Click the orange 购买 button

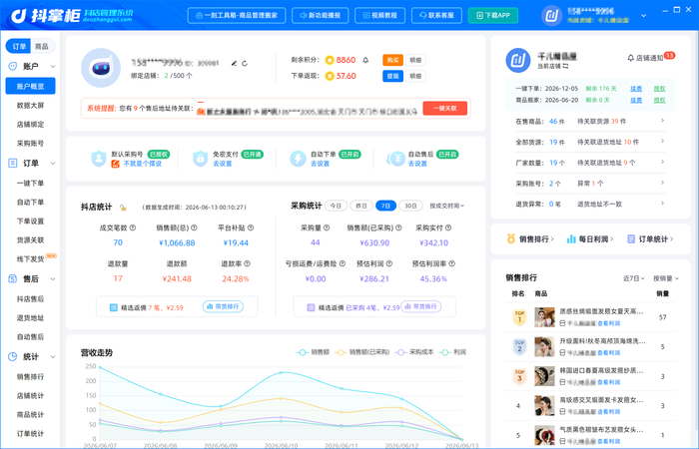[392, 60]
